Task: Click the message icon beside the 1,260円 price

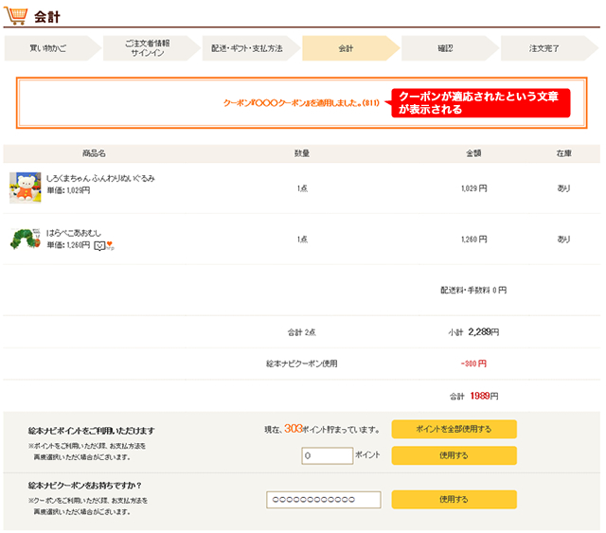Action: click(98, 246)
